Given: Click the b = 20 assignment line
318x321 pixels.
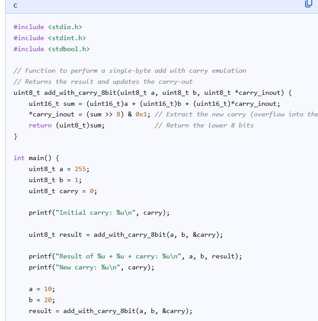Looking at the screenshot, I should point(42,300).
